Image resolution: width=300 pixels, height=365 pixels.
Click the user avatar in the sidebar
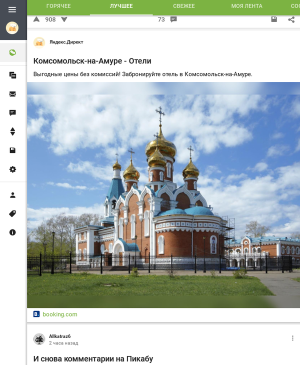point(12,28)
